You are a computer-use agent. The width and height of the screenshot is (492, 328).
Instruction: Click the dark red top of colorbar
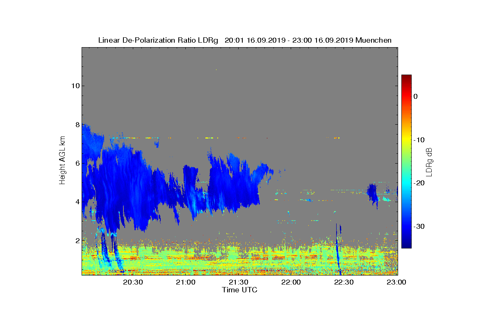coord(406,77)
